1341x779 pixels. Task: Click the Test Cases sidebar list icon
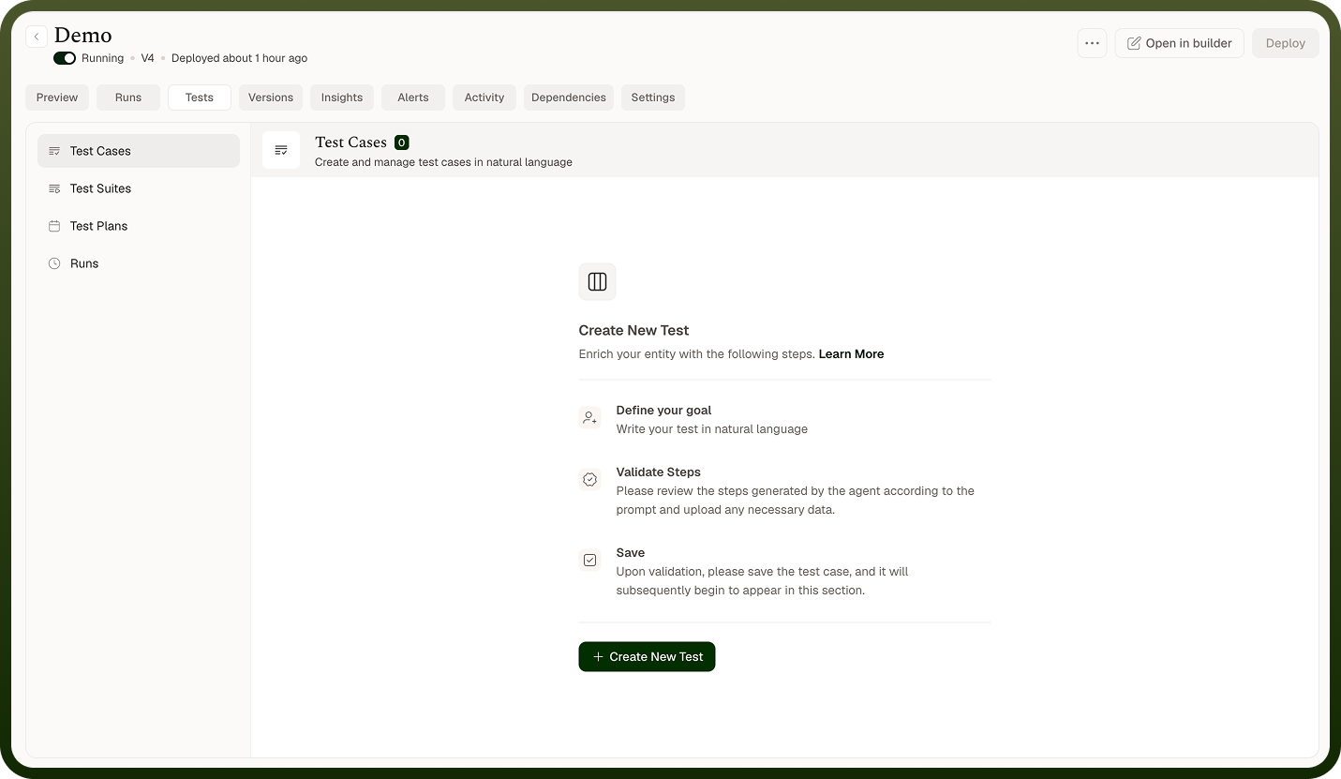(x=54, y=151)
